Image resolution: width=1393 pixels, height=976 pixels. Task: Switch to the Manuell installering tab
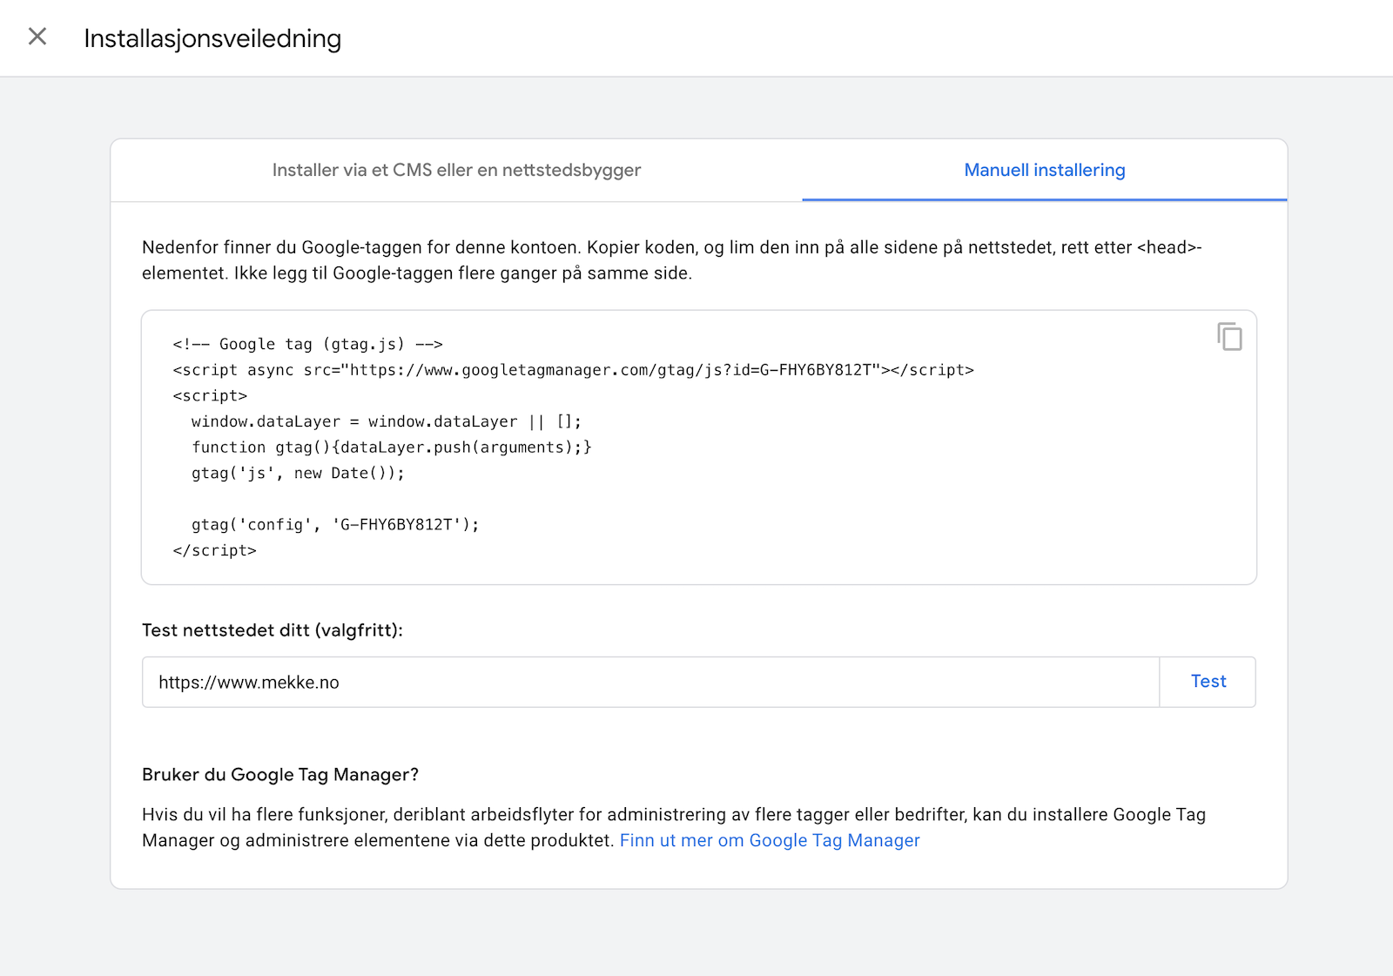coord(1045,171)
